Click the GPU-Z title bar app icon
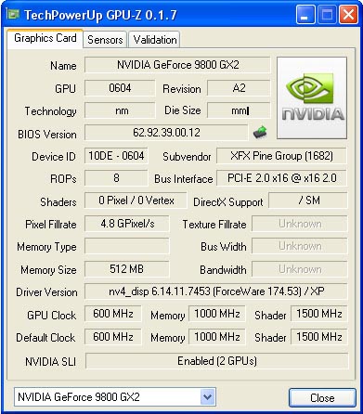Image resolution: width=363 pixels, height=414 pixels. [13, 14]
